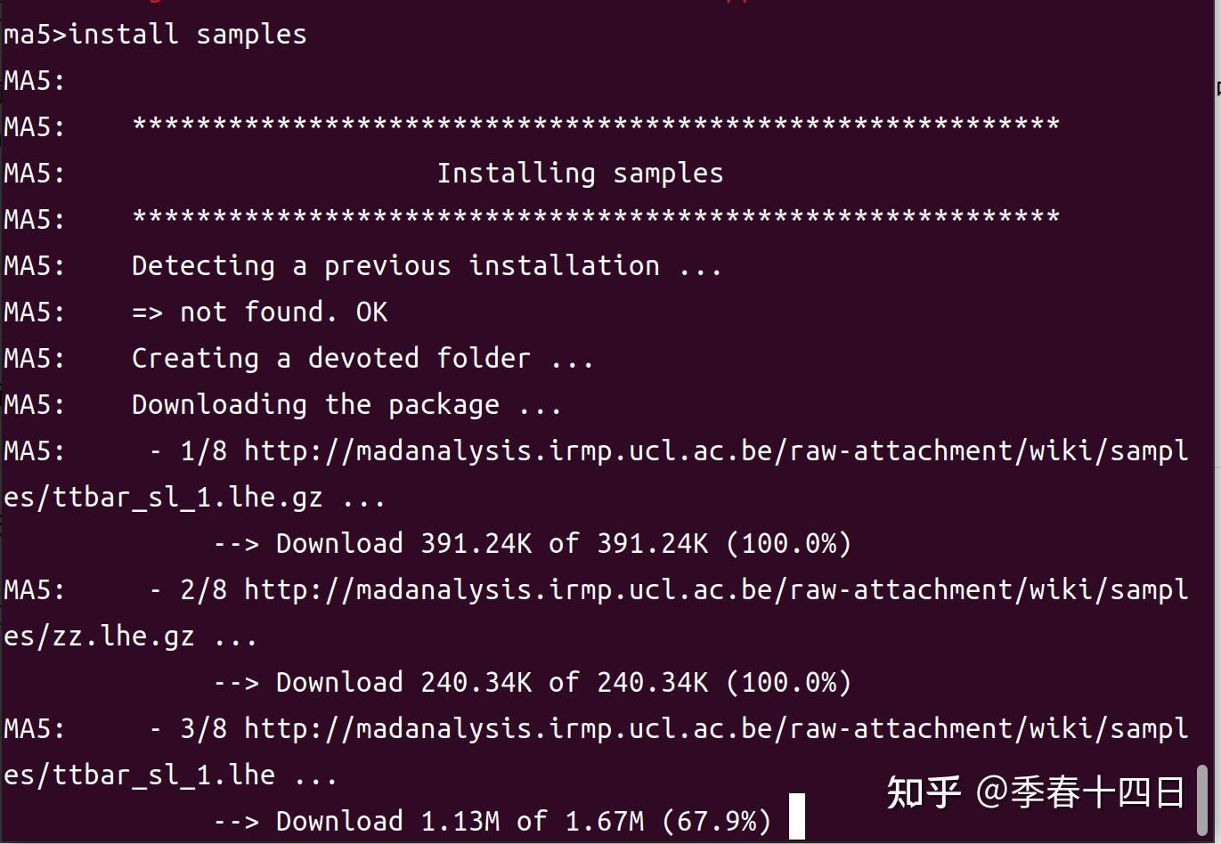Click "Detecting a previous installation" line
This screenshot has width=1221, height=844.
(x=426, y=266)
